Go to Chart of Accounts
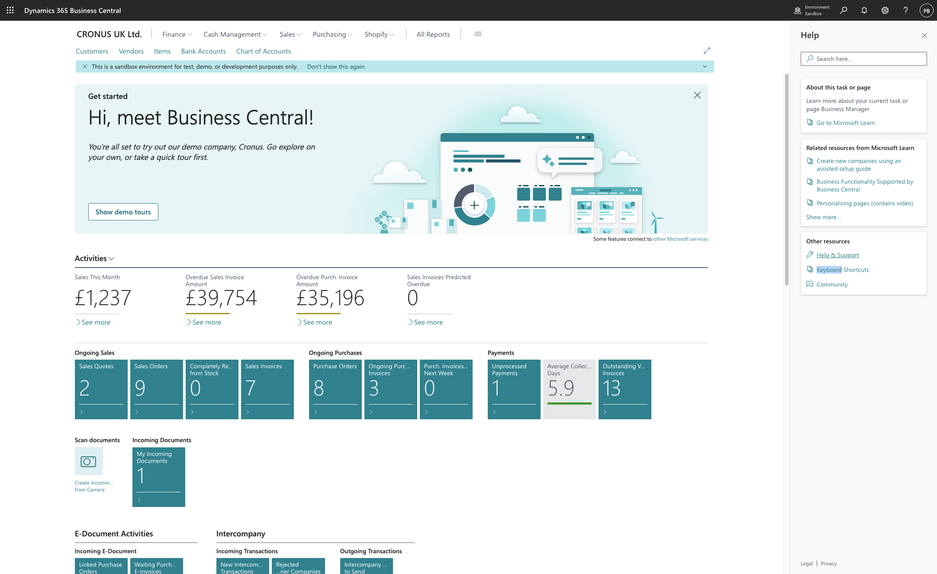Screen dimensions: 937x574 pos(264,51)
